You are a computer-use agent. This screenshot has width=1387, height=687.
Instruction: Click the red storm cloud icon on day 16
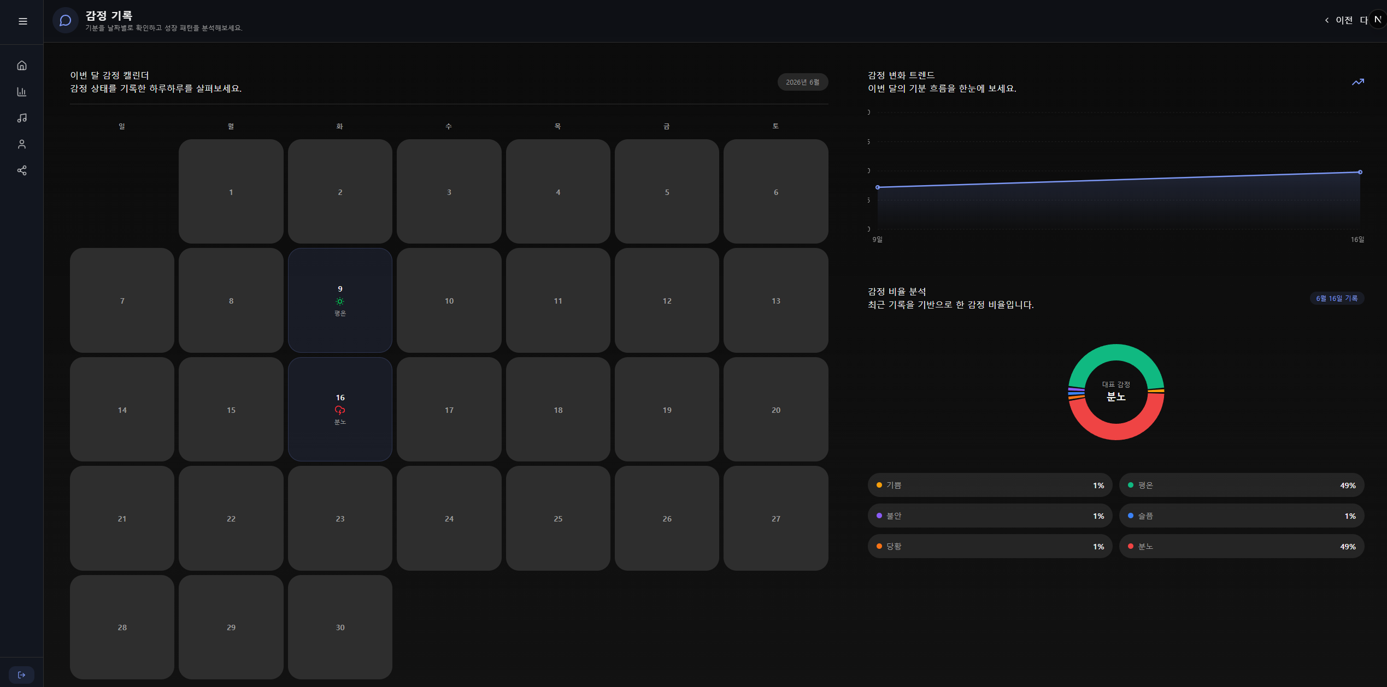tap(340, 410)
